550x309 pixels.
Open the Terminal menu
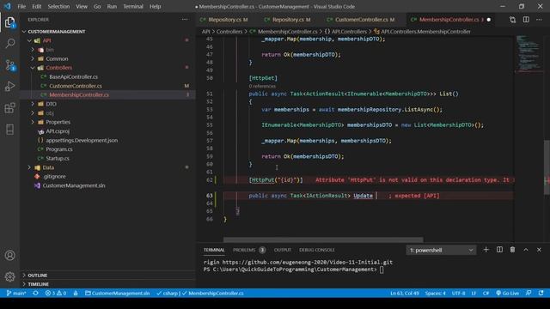pos(133,6)
